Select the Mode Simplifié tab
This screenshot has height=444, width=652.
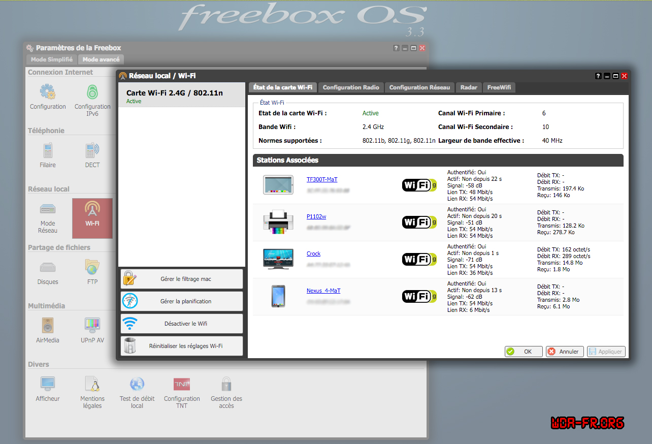click(52, 59)
